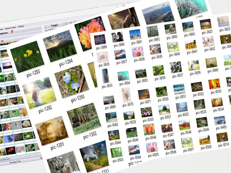Select the pic-8546 orange tulip thumbnail
231x173 pixels.
(x=149, y=129)
